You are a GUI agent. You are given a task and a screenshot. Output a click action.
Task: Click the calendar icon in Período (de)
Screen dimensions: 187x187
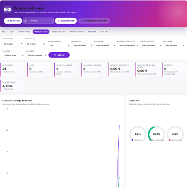pyautogui.click(x=22, y=44)
